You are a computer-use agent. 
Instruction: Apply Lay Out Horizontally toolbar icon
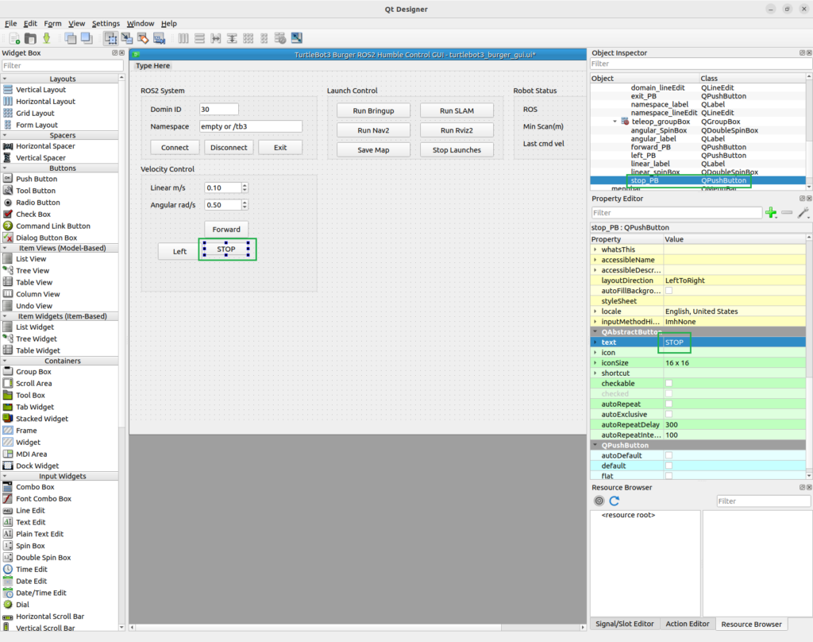pyautogui.click(x=183, y=38)
